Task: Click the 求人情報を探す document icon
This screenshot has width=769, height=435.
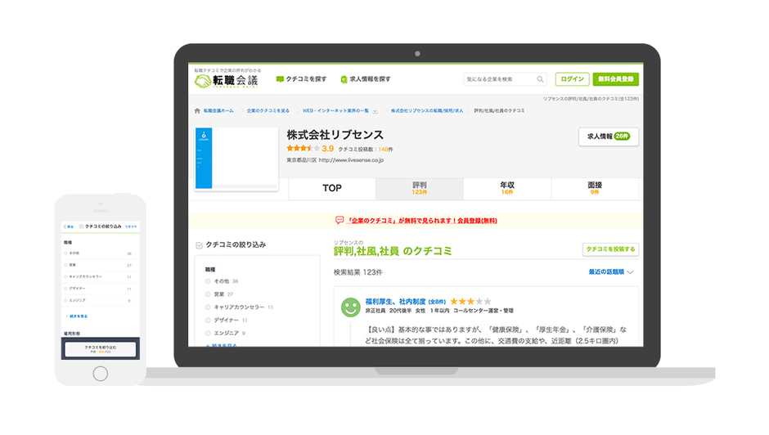Action: click(x=344, y=79)
